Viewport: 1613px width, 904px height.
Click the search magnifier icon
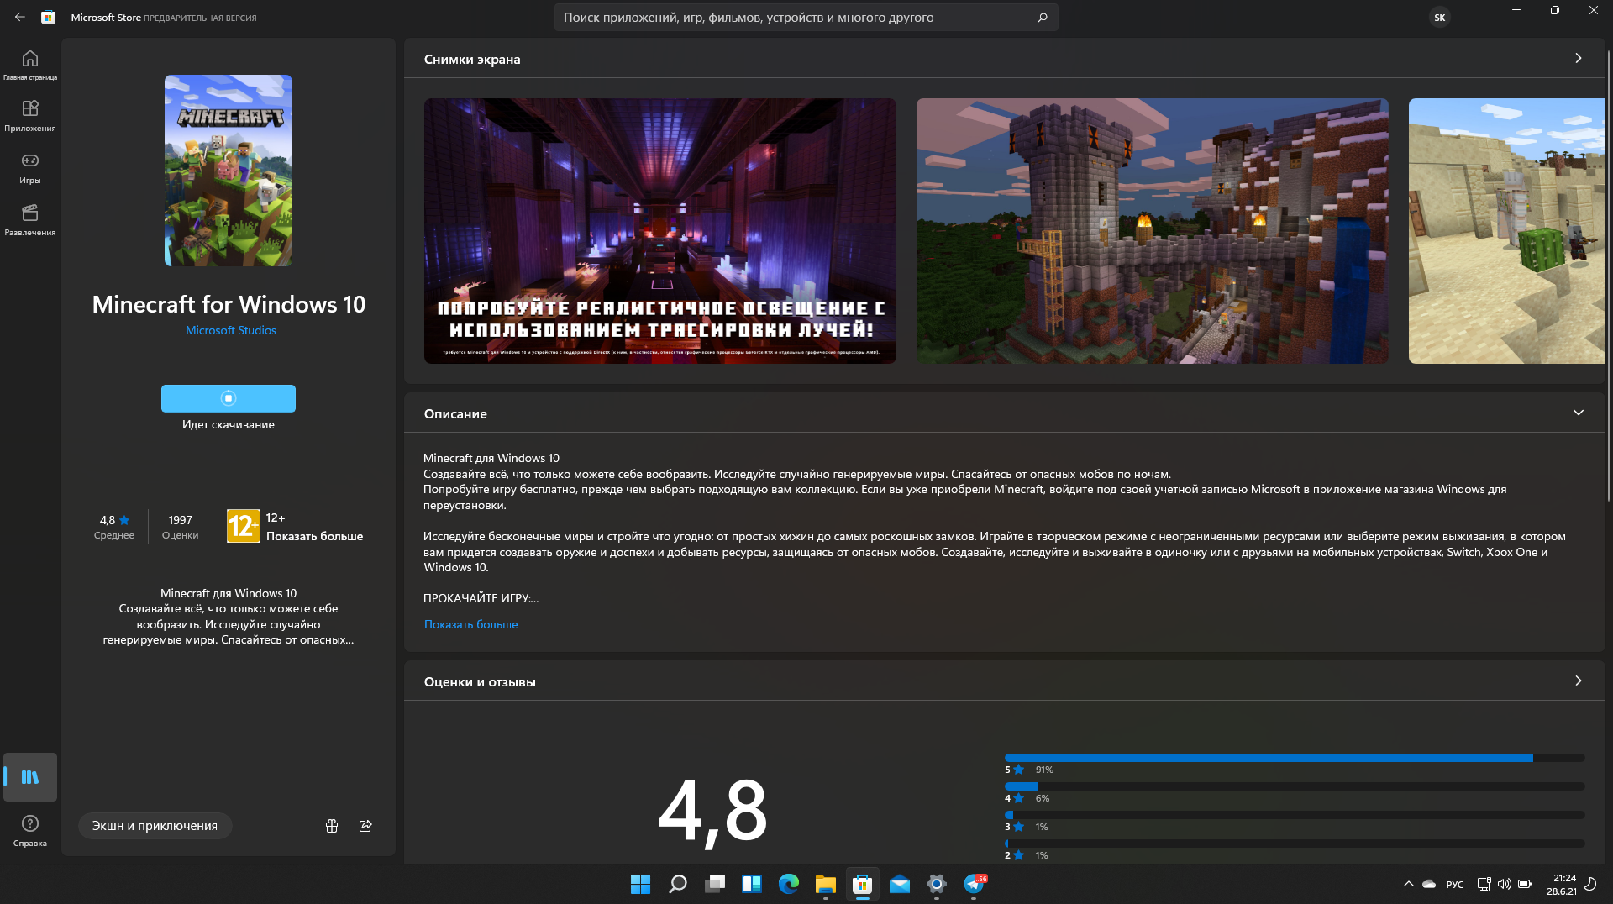1042,17
